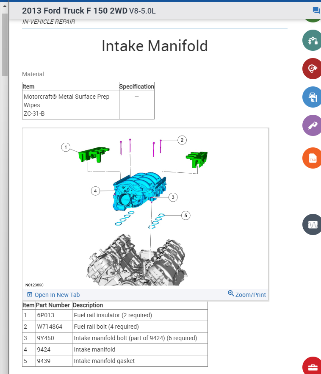The width and height of the screenshot is (321, 374).
Task: Open the chat messages icon in header
Action: 316,11
